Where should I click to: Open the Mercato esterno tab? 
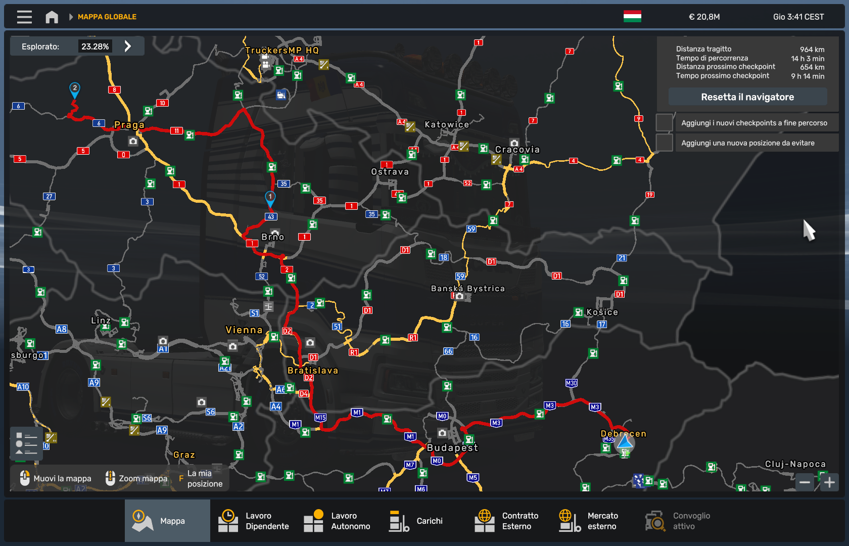click(x=588, y=521)
